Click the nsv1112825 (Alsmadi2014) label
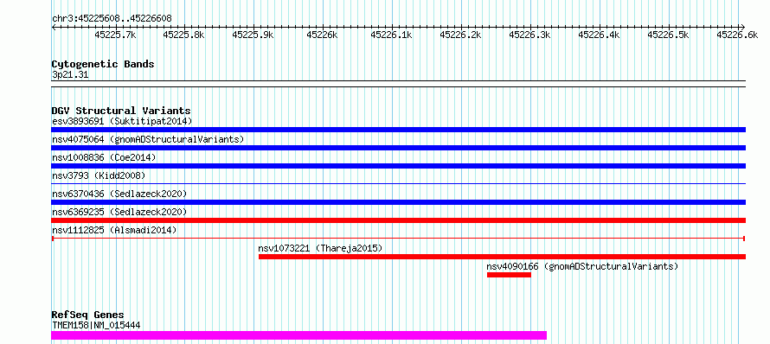This screenshot has width=770, height=344. [114, 230]
